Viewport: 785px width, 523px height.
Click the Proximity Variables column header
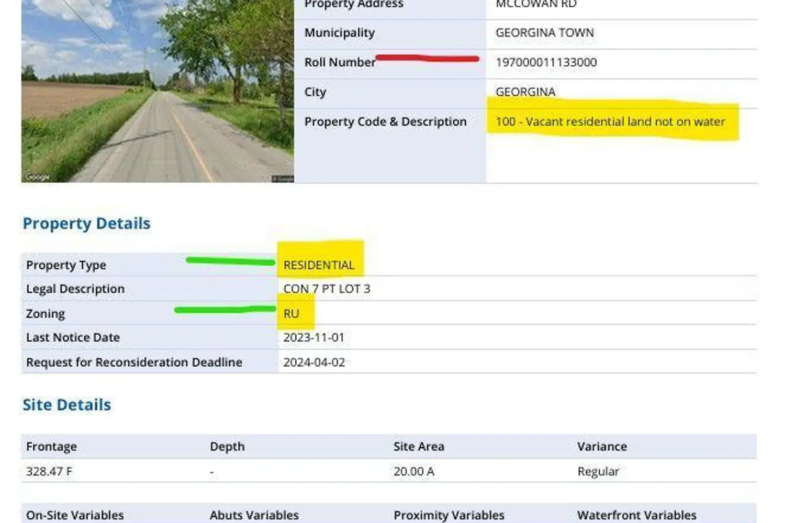click(448, 515)
